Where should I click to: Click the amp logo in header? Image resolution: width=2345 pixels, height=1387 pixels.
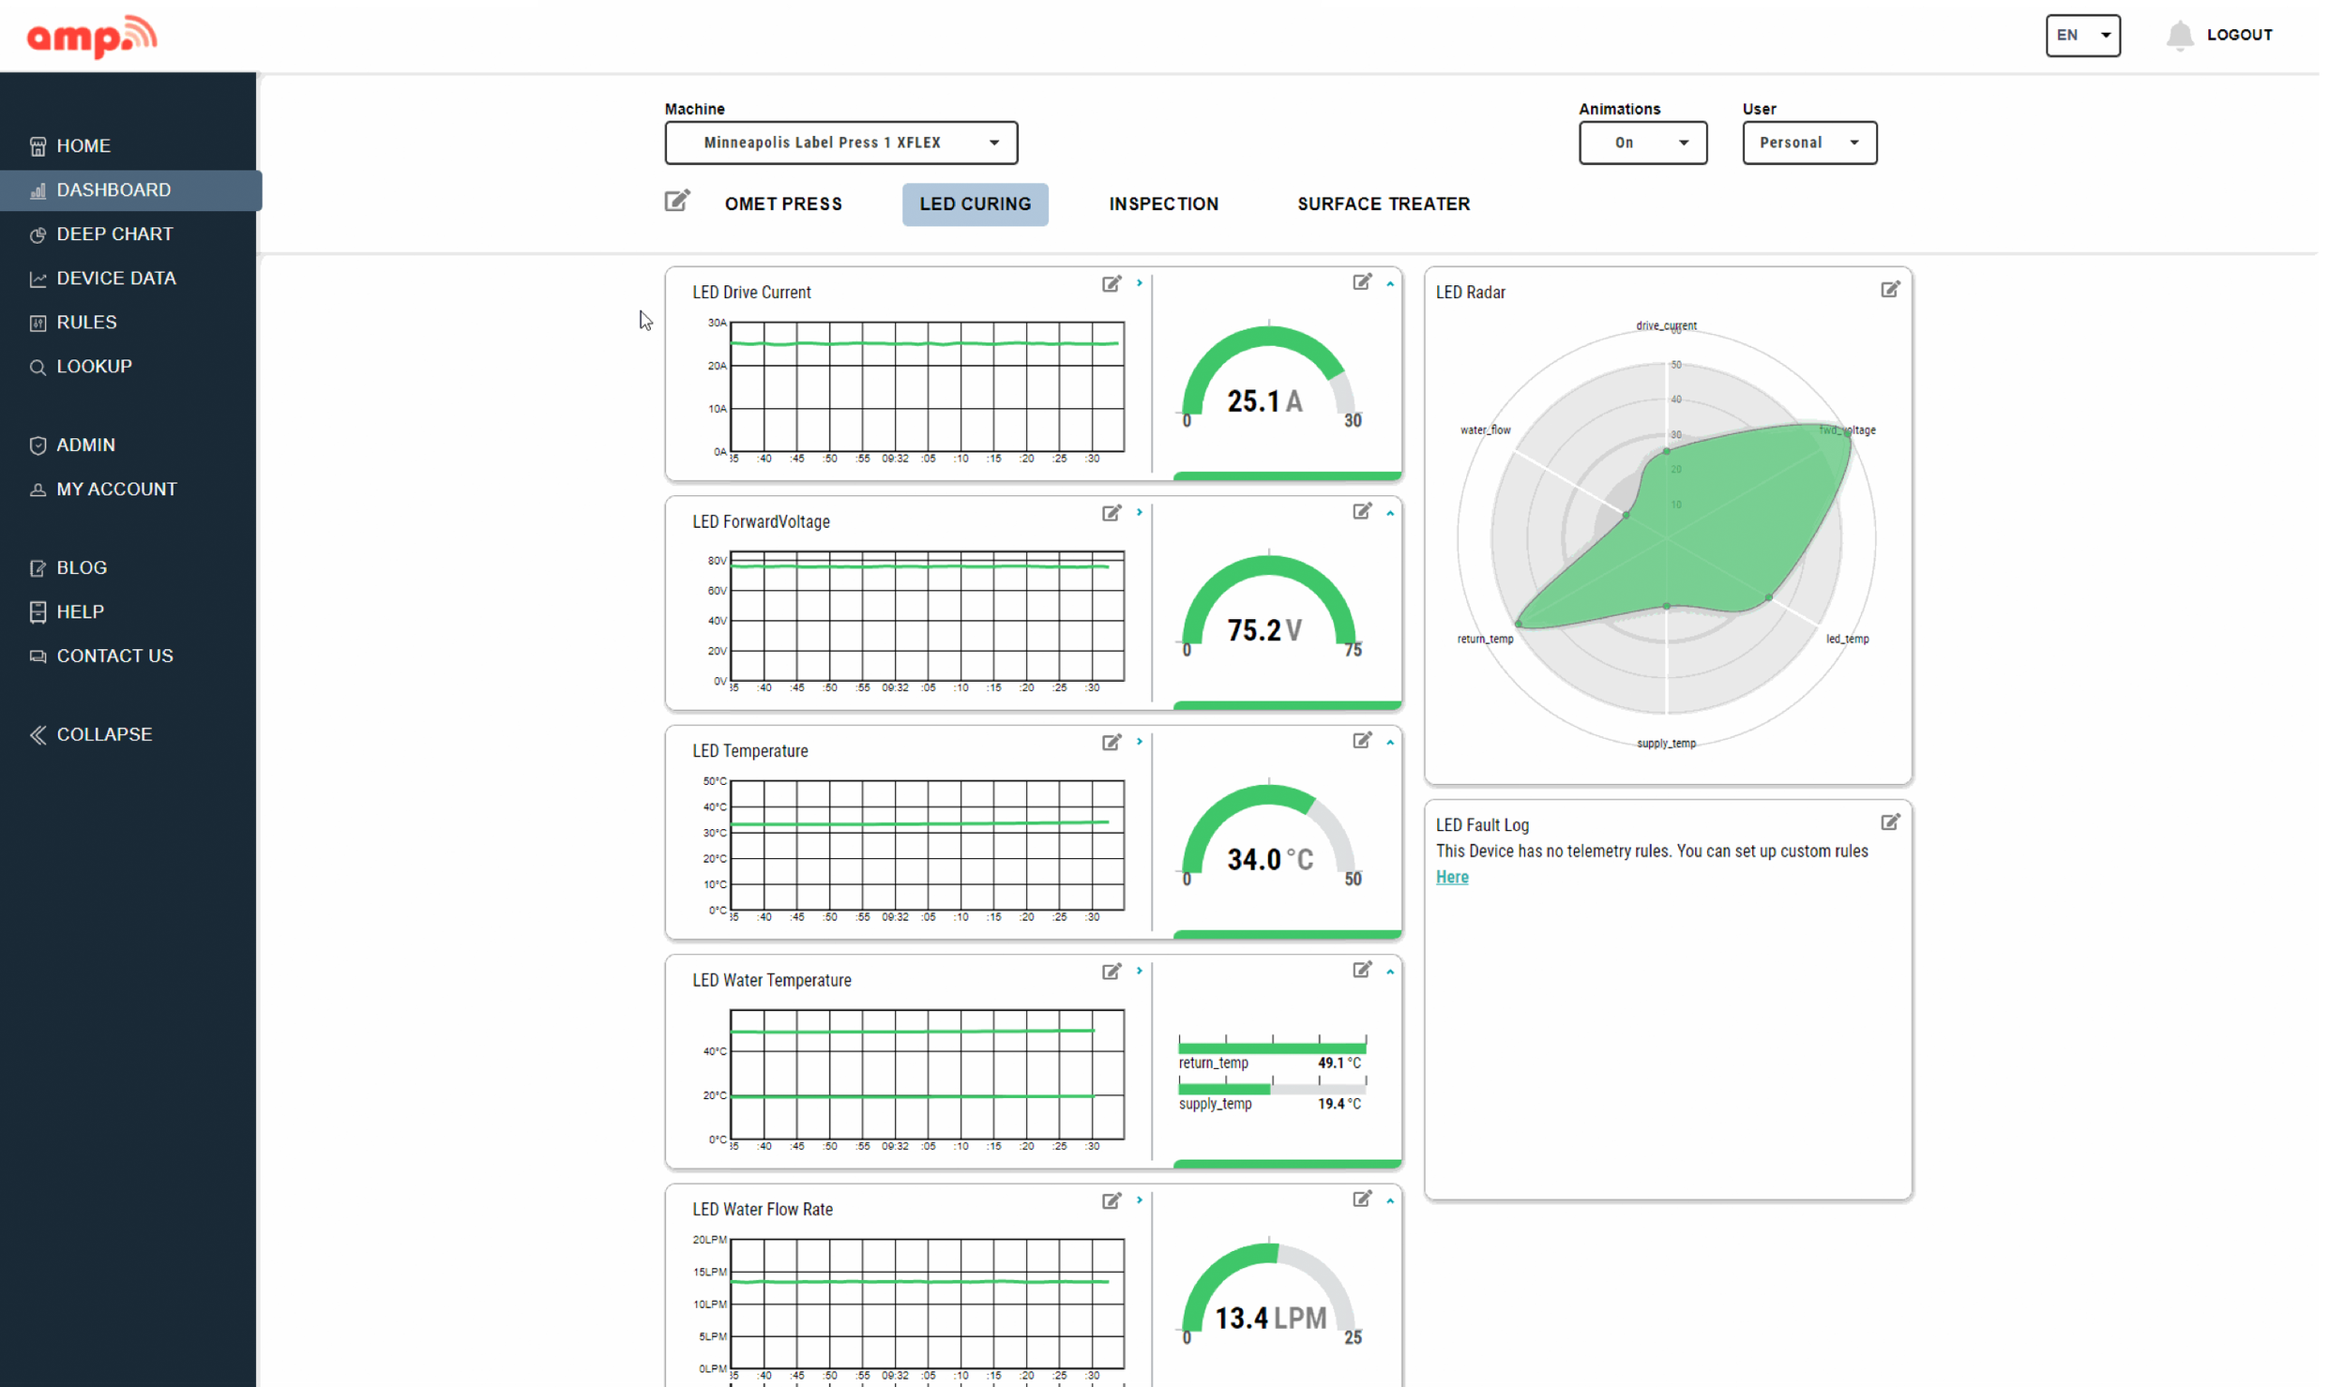click(92, 37)
